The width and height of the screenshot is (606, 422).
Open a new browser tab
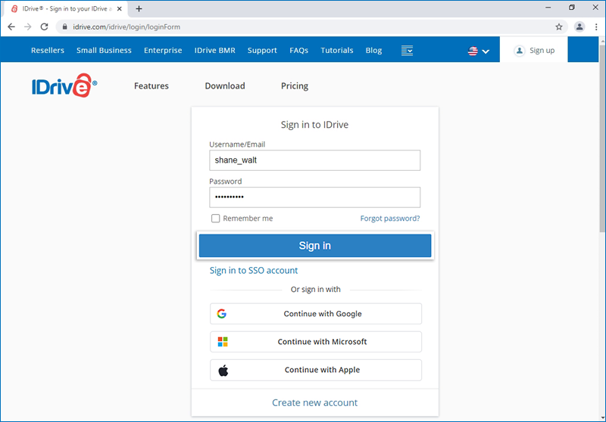[139, 8]
